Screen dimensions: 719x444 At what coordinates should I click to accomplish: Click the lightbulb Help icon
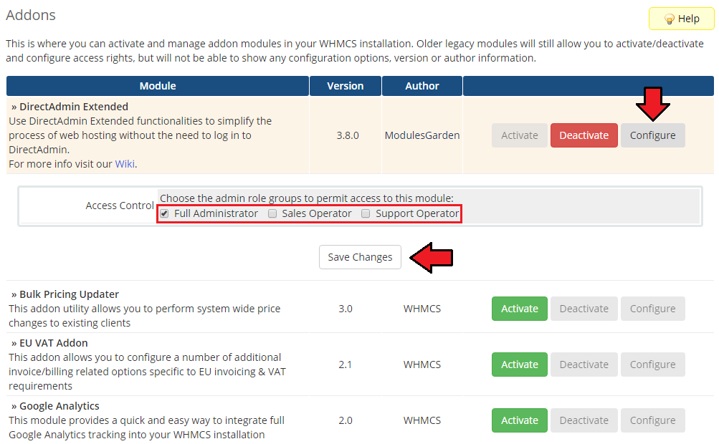pyautogui.click(x=669, y=19)
